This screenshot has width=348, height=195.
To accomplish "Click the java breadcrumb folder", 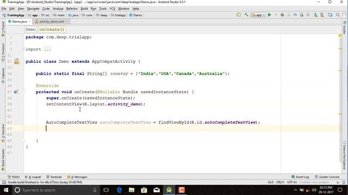I will pyautogui.click(x=73, y=15).
